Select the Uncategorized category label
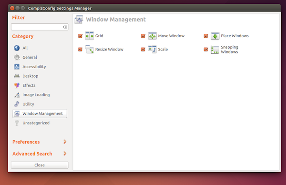 pos(36,123)
